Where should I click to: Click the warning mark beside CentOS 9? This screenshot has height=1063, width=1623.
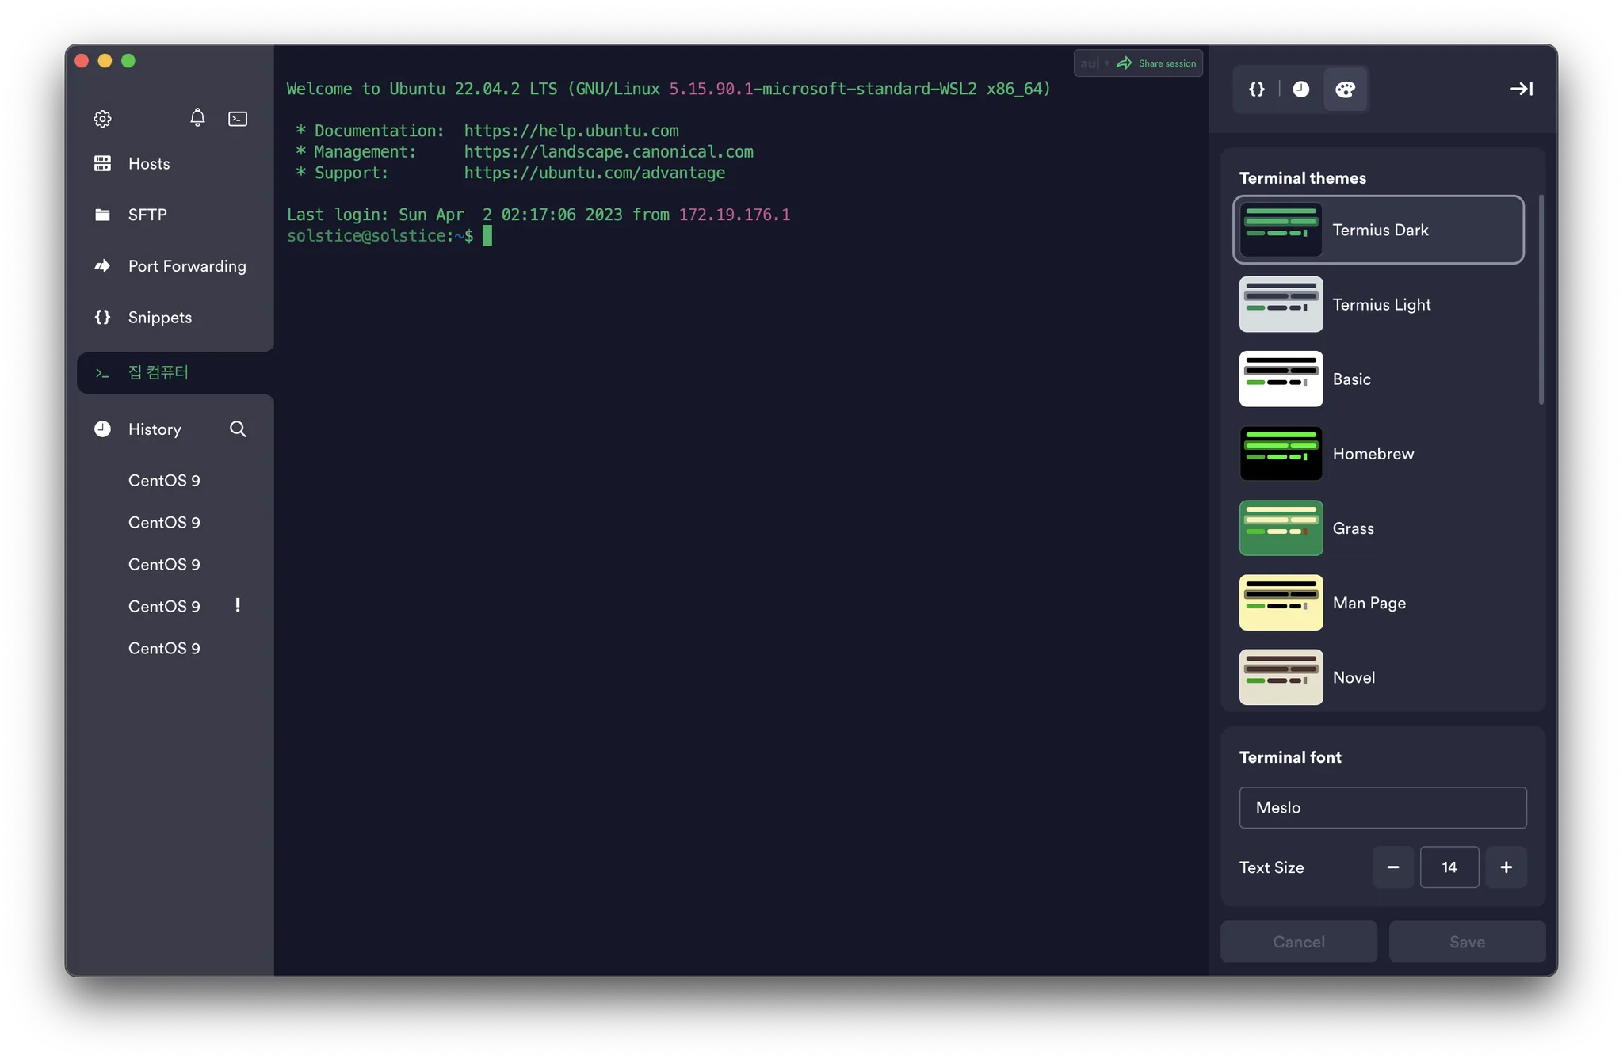[x=238, y=606]
